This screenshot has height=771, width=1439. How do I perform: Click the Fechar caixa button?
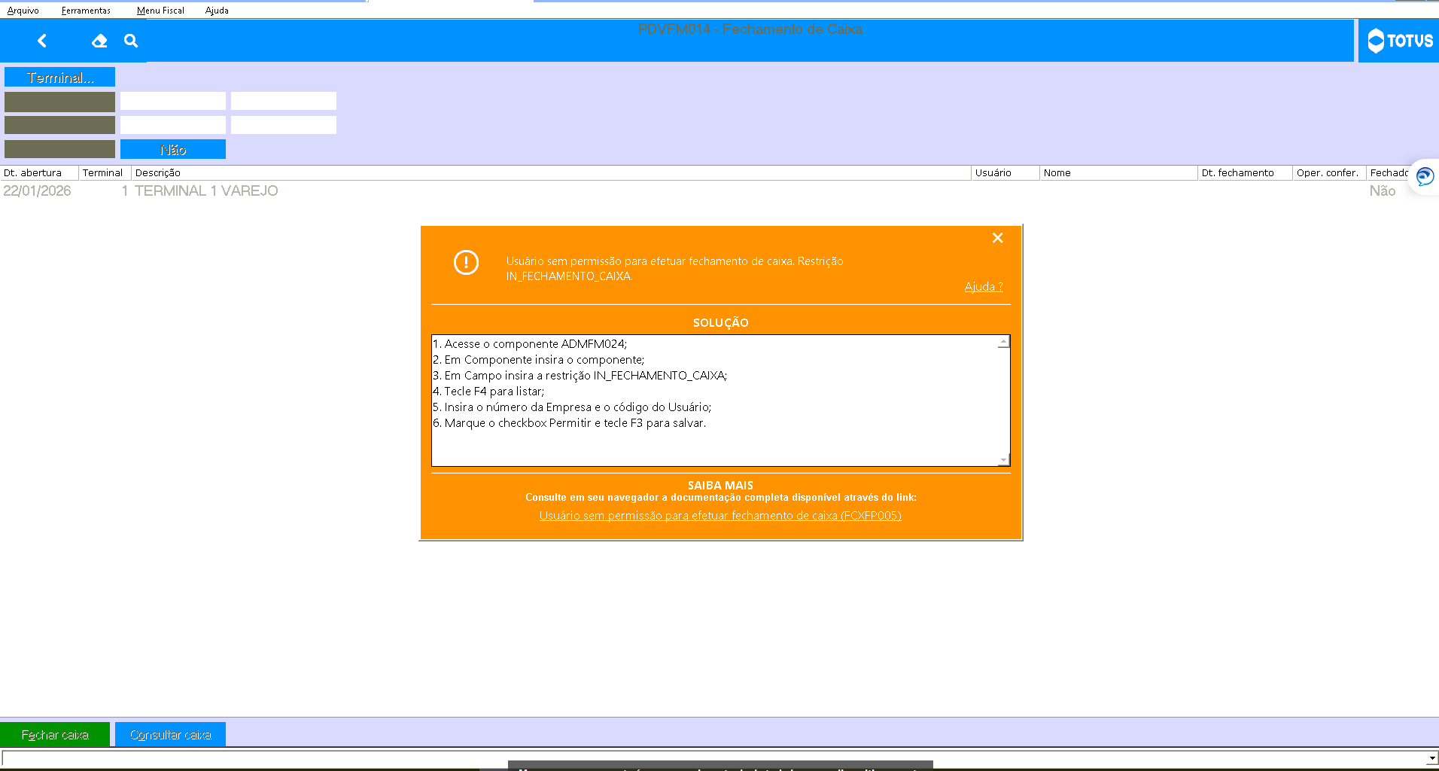(55, 734)
